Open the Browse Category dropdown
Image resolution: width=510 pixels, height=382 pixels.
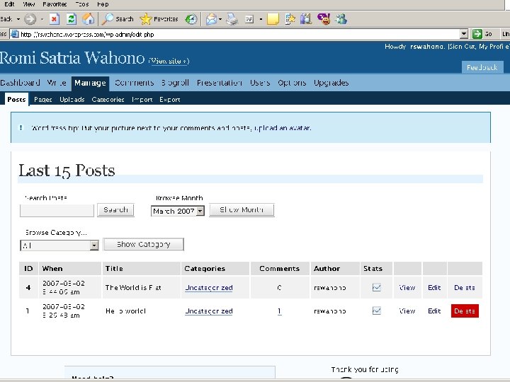(x=94, y=245)
